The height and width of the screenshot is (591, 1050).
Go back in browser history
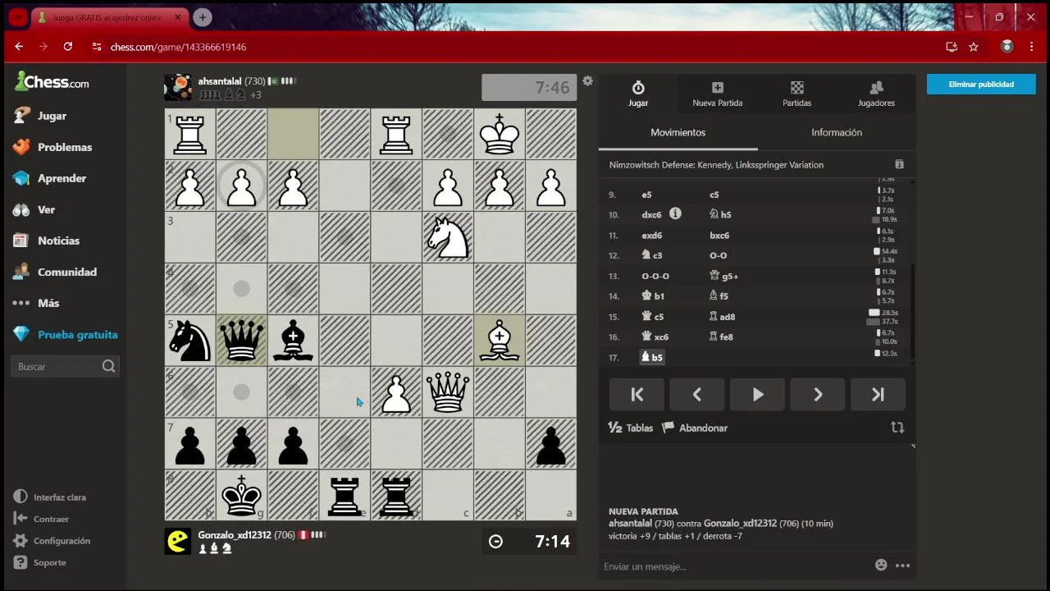coord(19,47)
